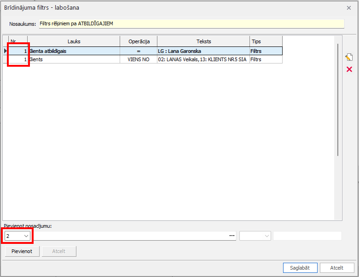Open field picker with three-dots button
Screen dimensions: 359x277
tap(232, 236)
